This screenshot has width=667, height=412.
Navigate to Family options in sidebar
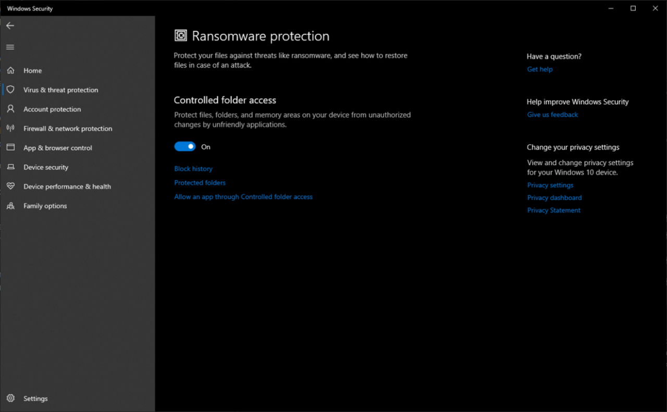(45, 206)
